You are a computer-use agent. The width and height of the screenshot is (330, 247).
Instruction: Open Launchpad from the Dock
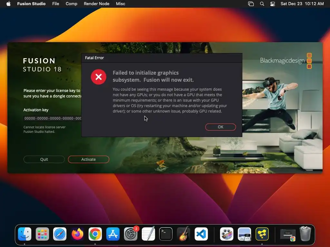pos(42,234)
